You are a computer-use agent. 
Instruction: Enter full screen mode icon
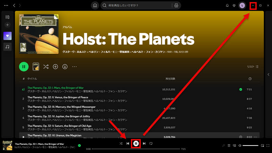coord(268,146)
